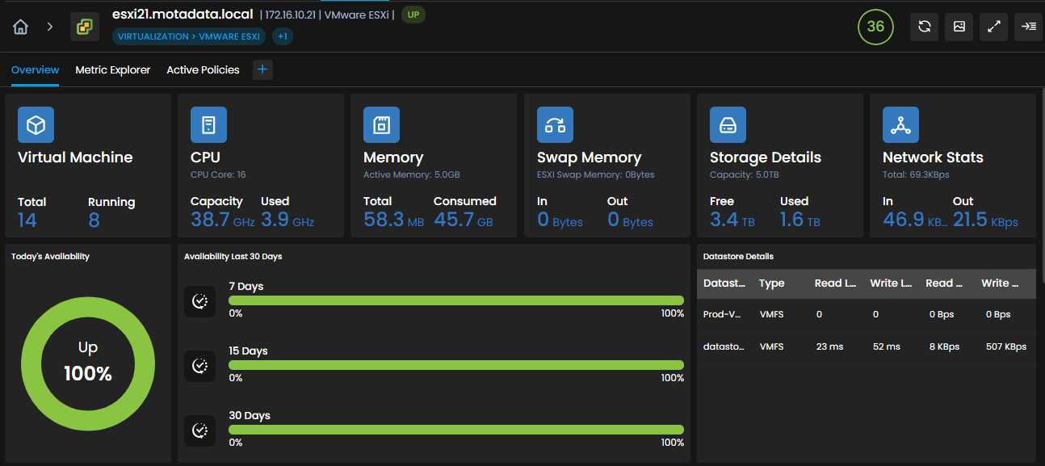Click the esxi21.motadata.local host name

(x=183, y=14)
